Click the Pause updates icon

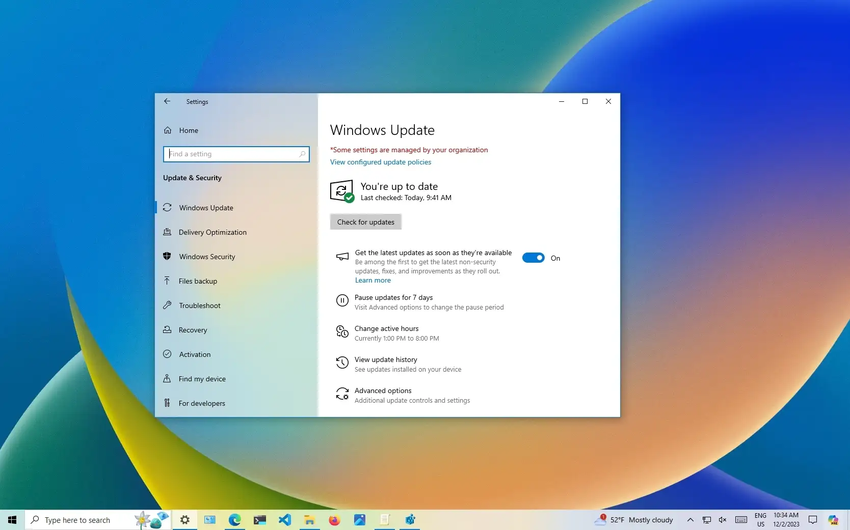342,301
